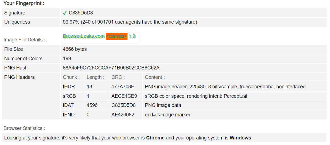Click the Chunk column header
The image size is (330, 145).
(x=71, y=77)
